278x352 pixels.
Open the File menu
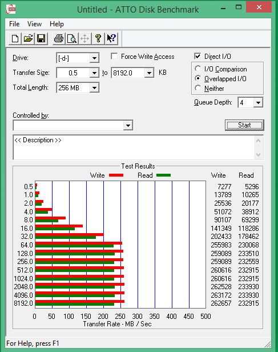coord(14,24)
